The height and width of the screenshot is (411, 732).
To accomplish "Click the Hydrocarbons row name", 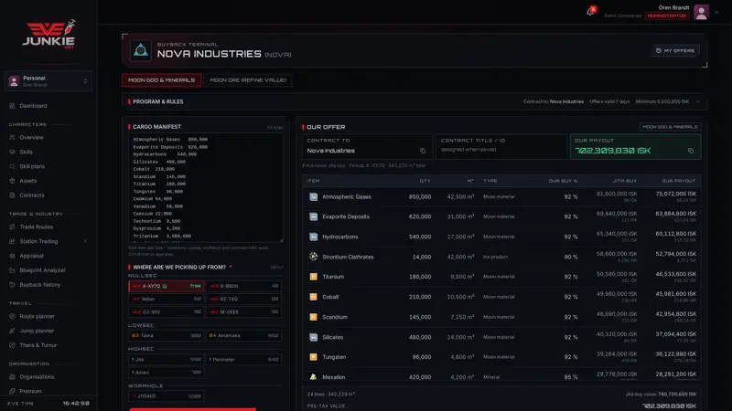I will 339,237.
